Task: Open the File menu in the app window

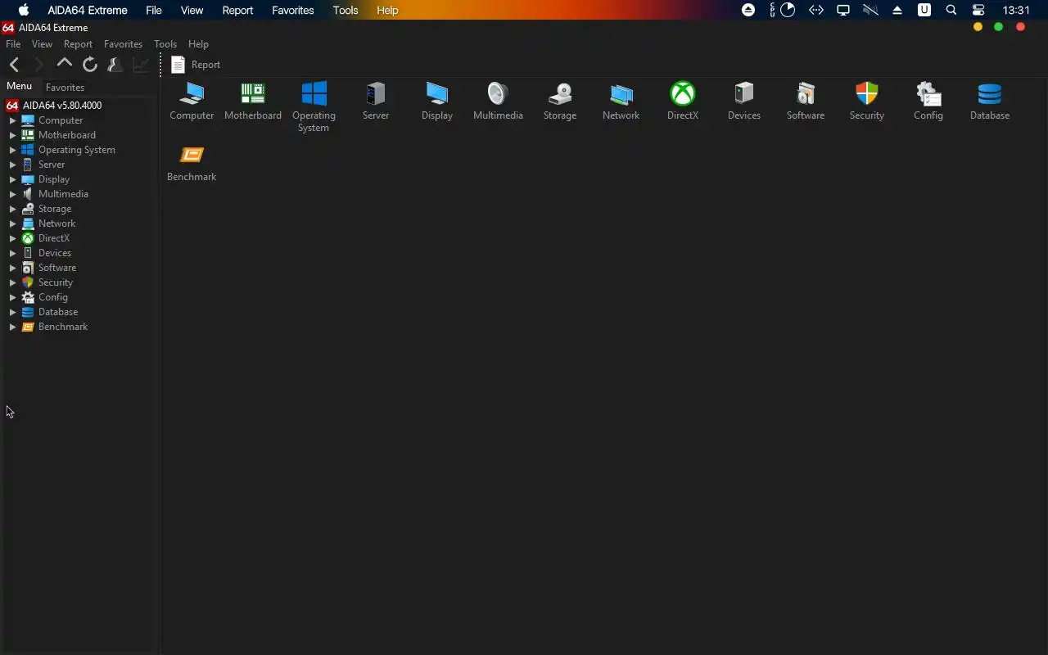Action: 13,44
